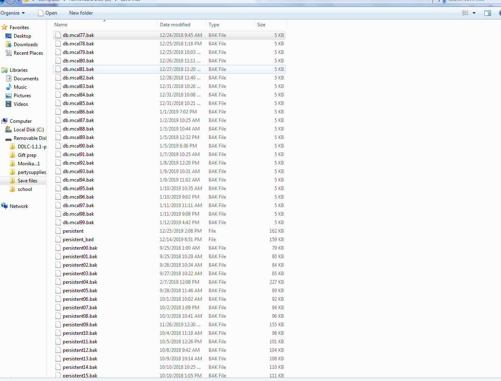This screenshot has width=501, height=381.
Task: Open the school folder
Action: coord(25,189)
